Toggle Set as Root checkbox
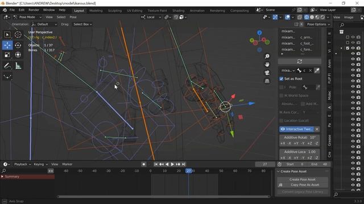 coord(282,79)
